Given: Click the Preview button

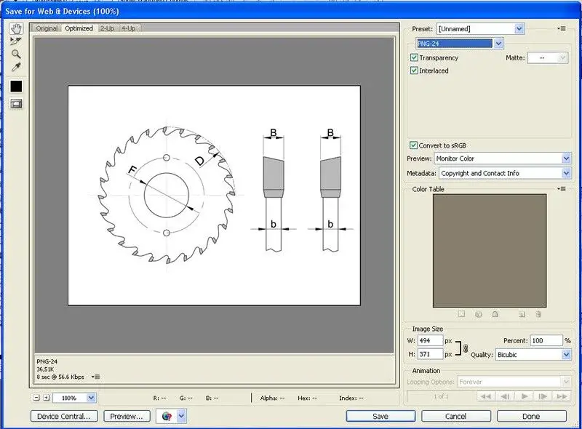Looking at the screenshot, I should click(x=127, y=417).
